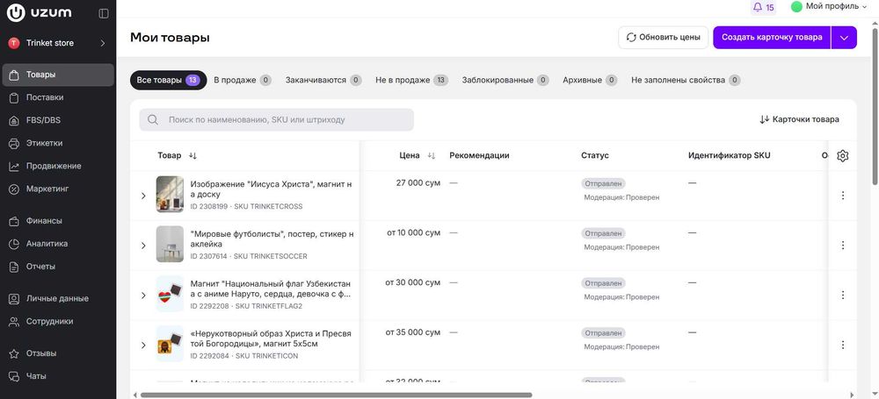Open Продвижение sidebar item
The image size is (879, 399).
point(53,166)
